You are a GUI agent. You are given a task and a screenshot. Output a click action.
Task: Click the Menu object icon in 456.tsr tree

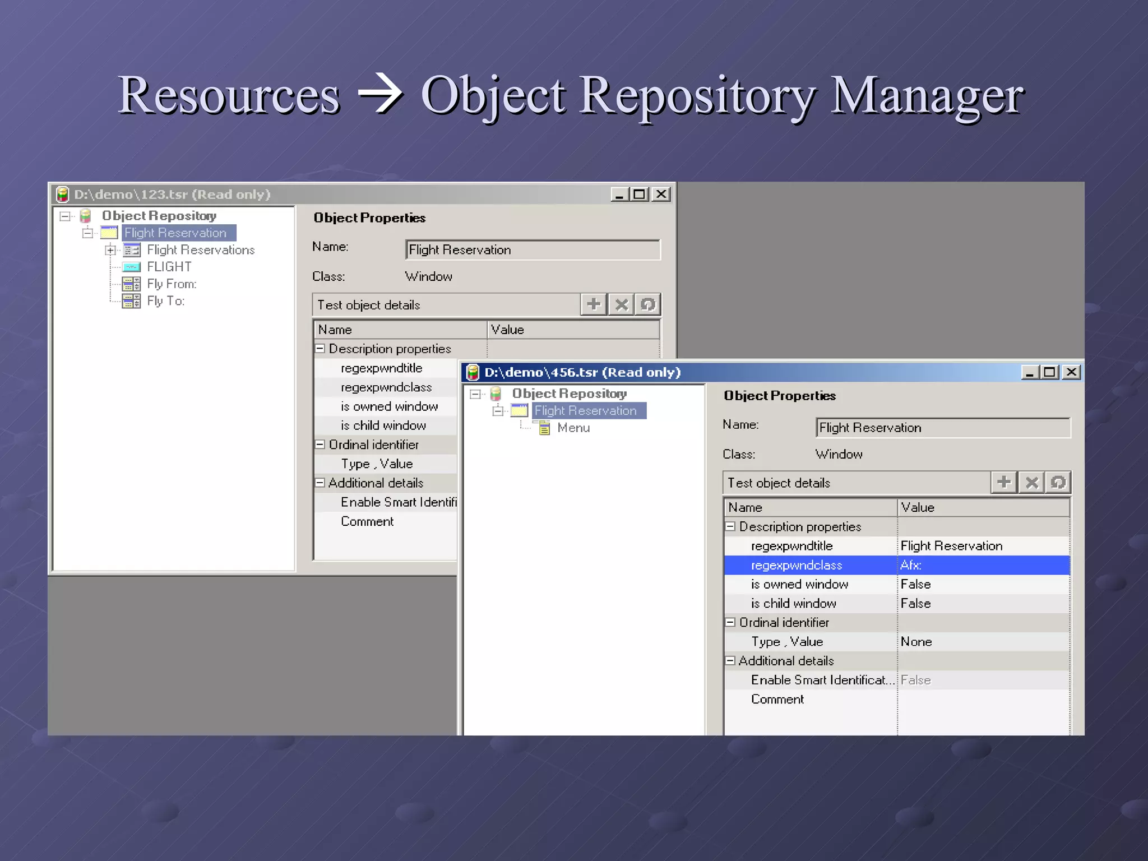(544, 428)
